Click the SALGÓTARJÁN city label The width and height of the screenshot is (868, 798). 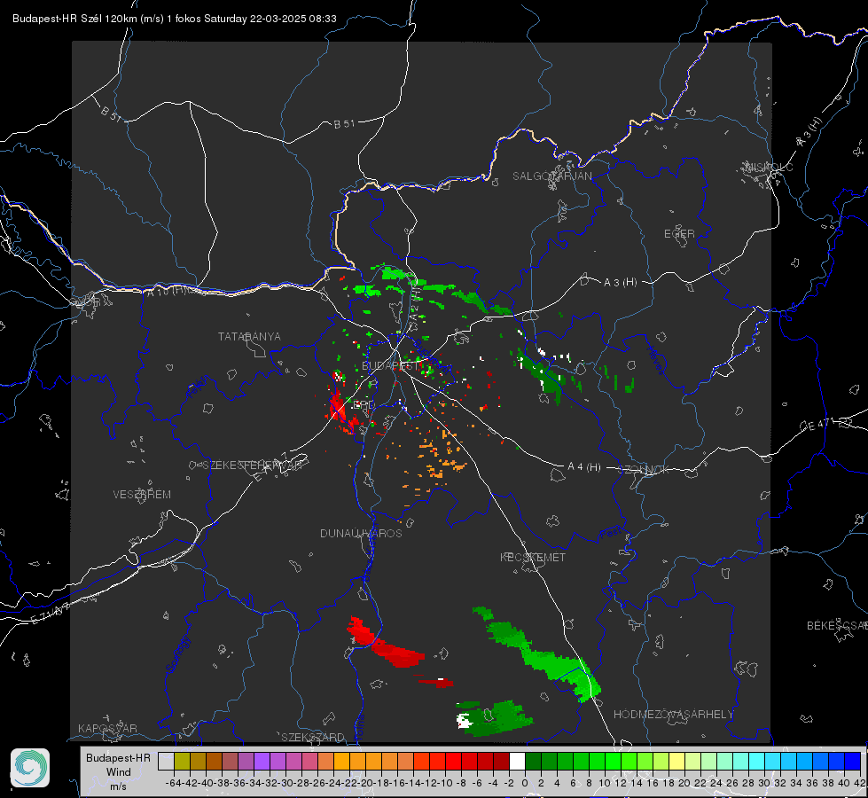(x=551, y=176)
